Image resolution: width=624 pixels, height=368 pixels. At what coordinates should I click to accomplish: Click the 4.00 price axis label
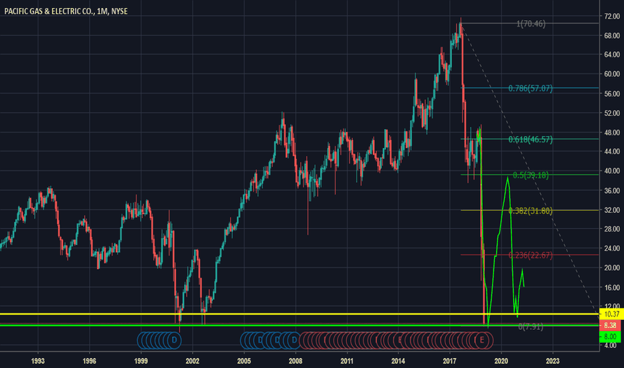pos(611,345)
